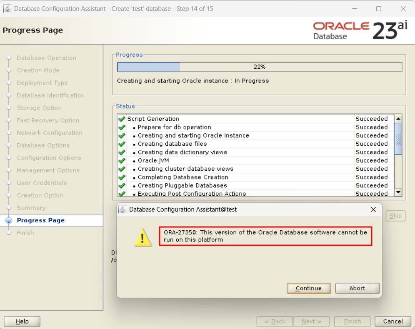The width and height of the screenshot is (415, 329).
Task: Select the Fast Recovery Option step
Action: click(48, 120)
